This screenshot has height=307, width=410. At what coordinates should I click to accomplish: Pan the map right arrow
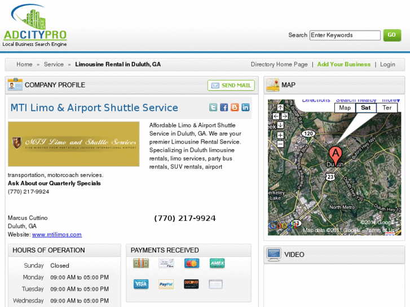pos(285,116)
